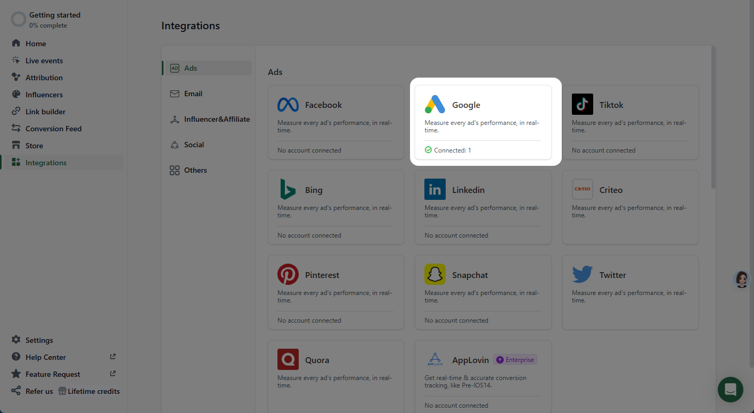Click the avatar assistant icon
The height and width of the screenshot is (413, 754).
point(742,279)
